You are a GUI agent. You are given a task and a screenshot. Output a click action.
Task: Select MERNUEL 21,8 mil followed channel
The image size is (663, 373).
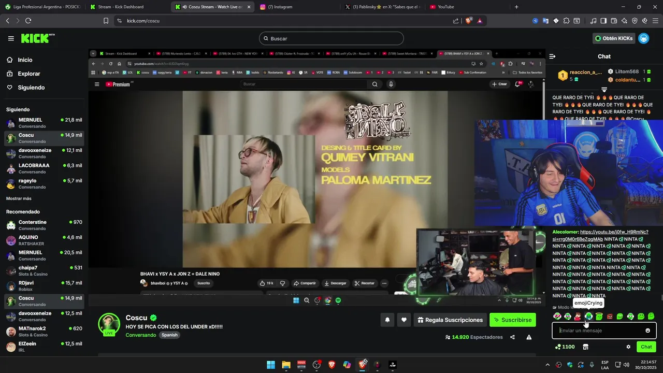click(44, 123)
